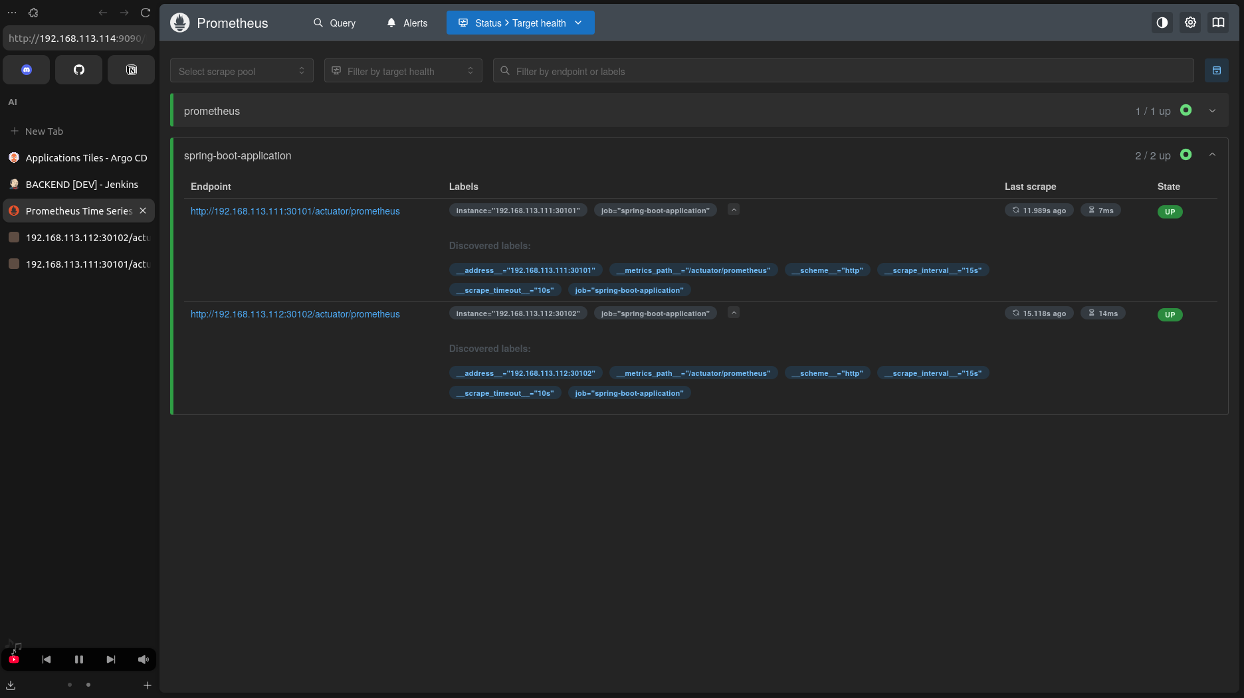Open the GitHub bookmark icon

click(x=79, y=70)
